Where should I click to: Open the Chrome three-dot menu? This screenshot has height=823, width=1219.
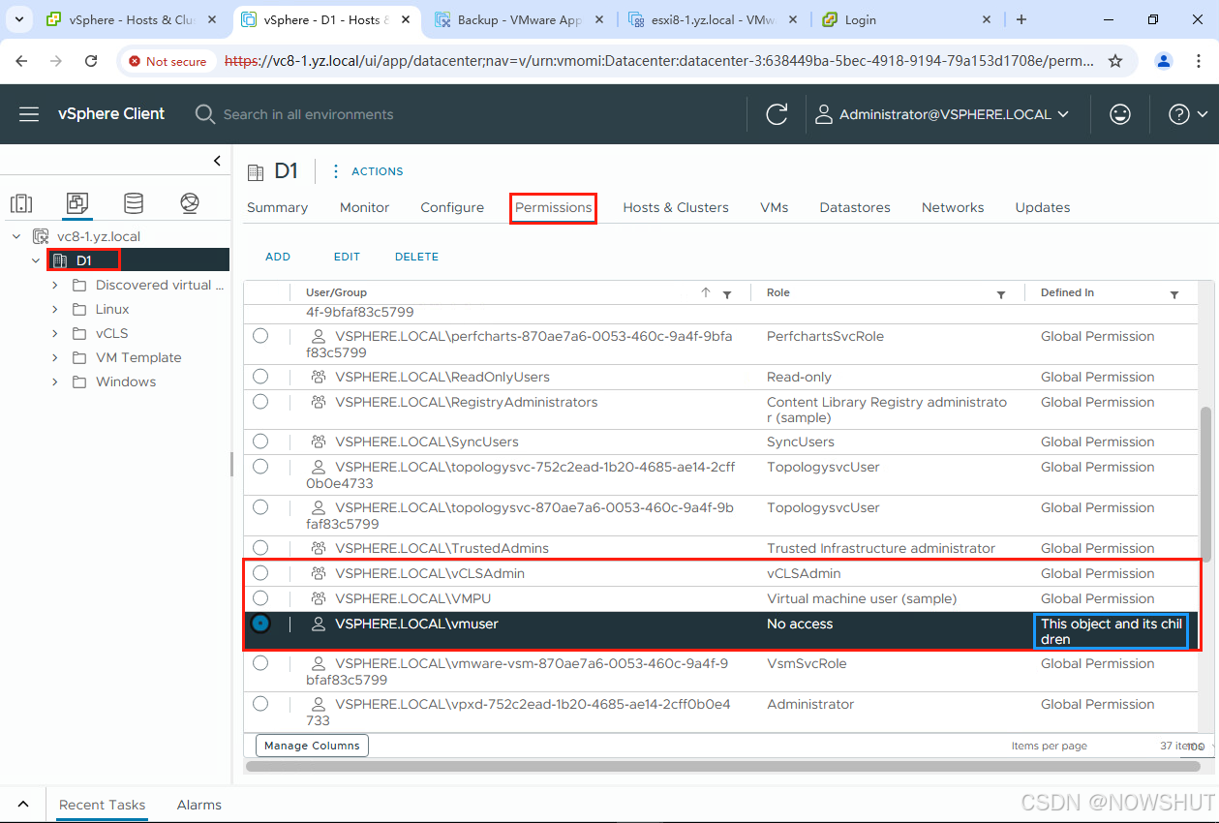tap(1199, 61)
